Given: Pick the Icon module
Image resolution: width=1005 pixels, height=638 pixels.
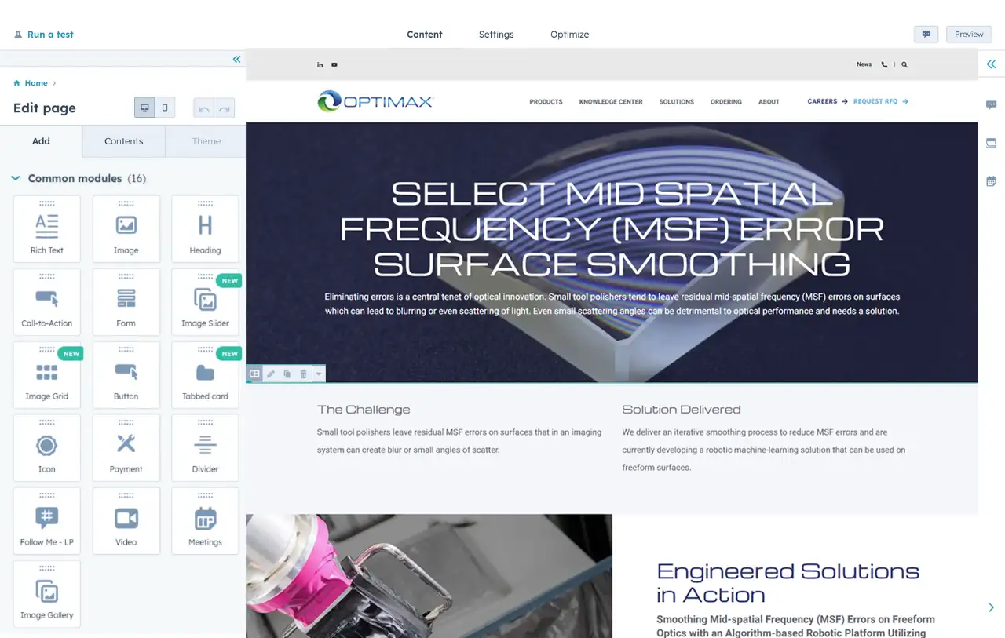Looking at the screenshot, I should 47,447.
